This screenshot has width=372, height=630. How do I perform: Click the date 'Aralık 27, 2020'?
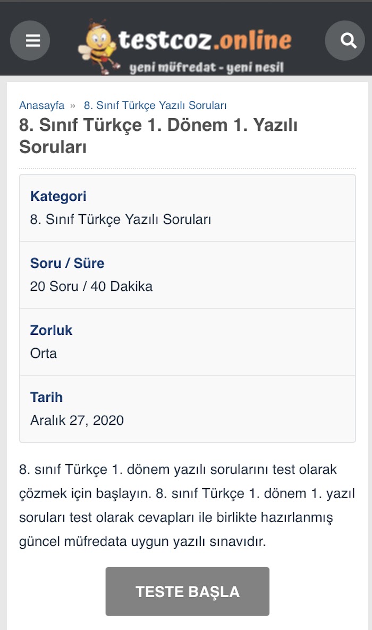77,421
